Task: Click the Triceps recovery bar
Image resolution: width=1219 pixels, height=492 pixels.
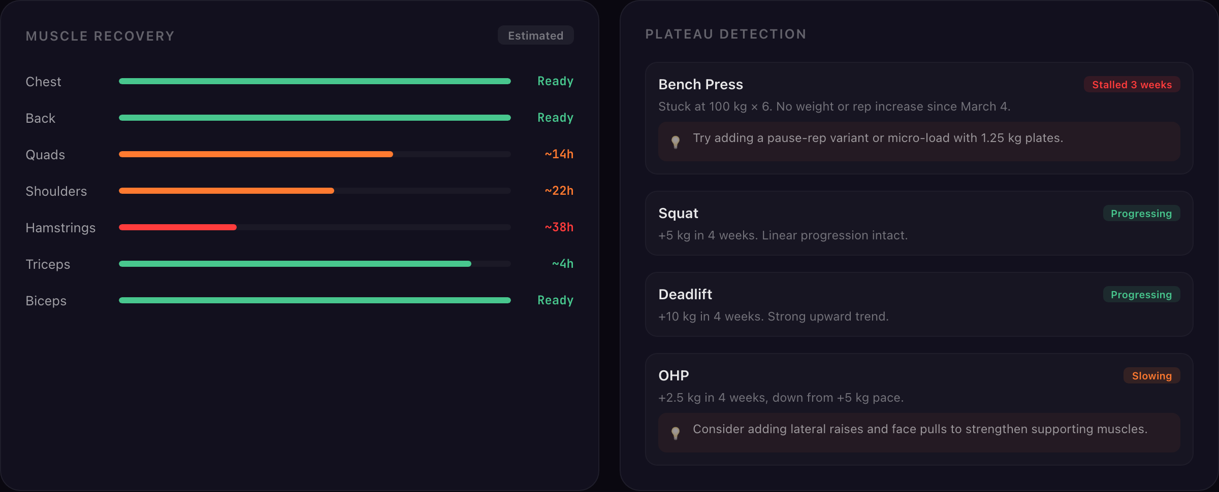Action: 314,264
